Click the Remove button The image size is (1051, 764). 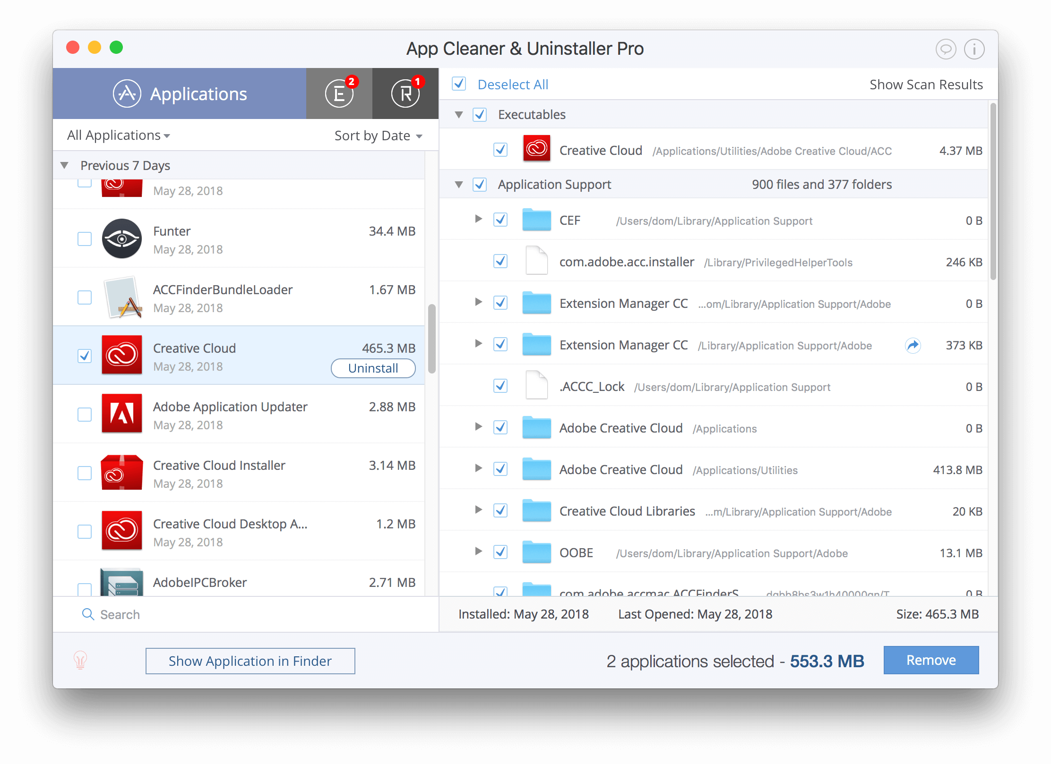(931, 661)
